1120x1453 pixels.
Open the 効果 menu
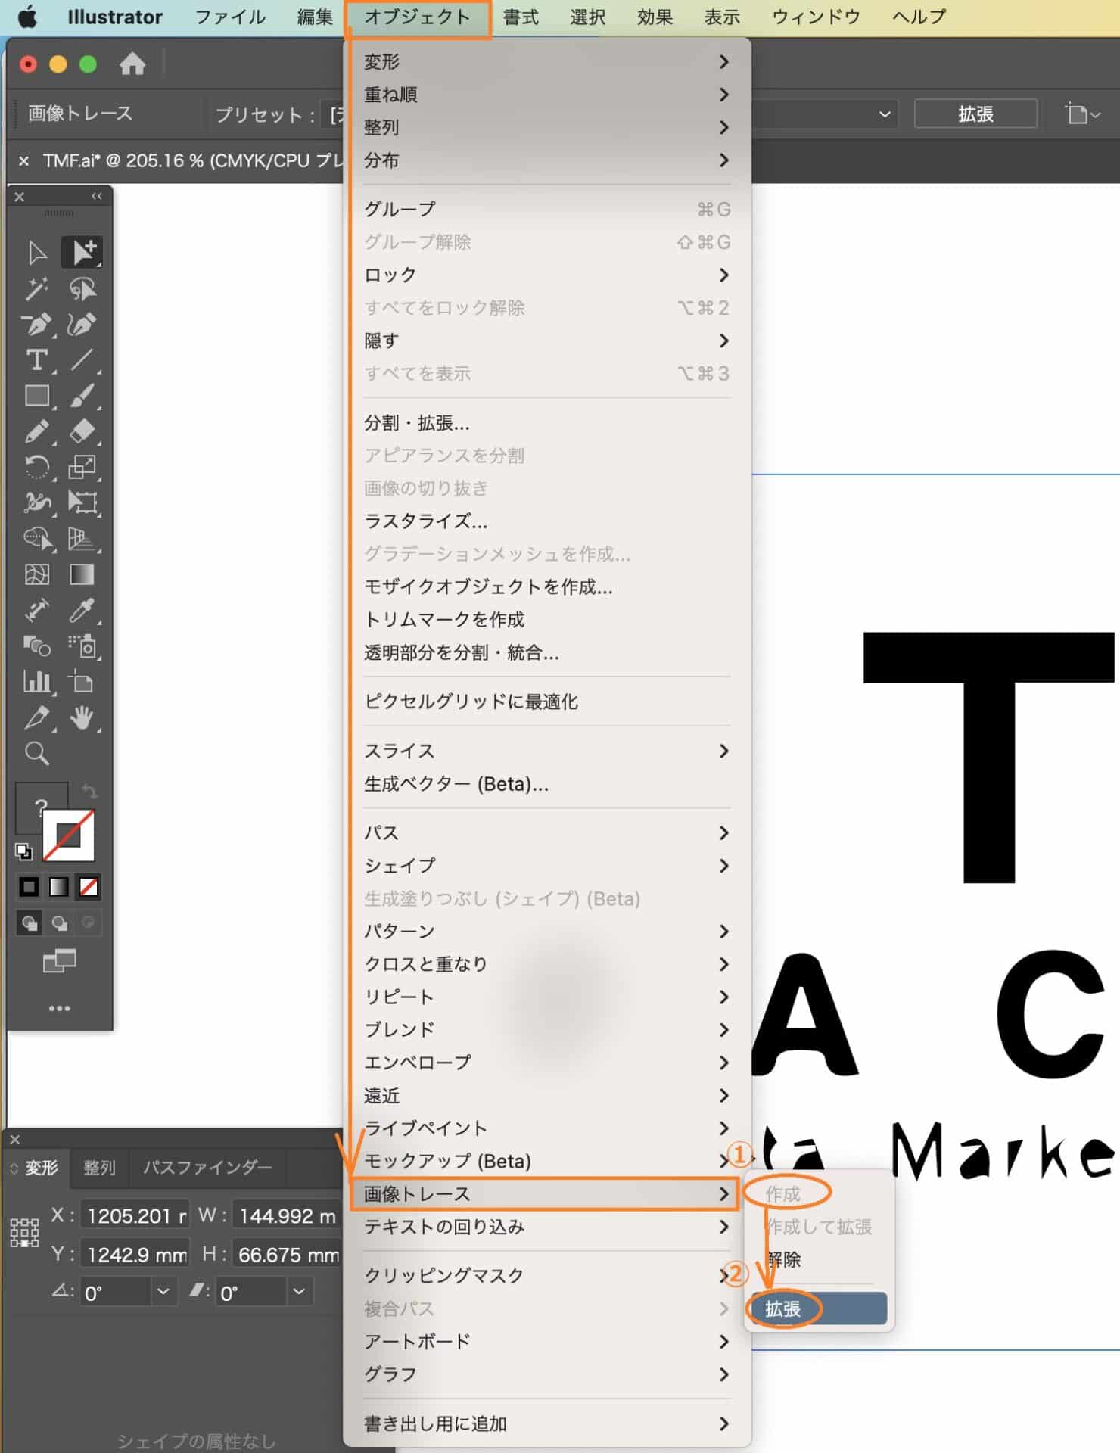tap(655, 17)
